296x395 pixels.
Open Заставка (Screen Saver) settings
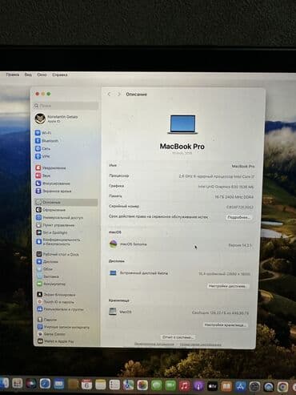[x=47, y=276]
